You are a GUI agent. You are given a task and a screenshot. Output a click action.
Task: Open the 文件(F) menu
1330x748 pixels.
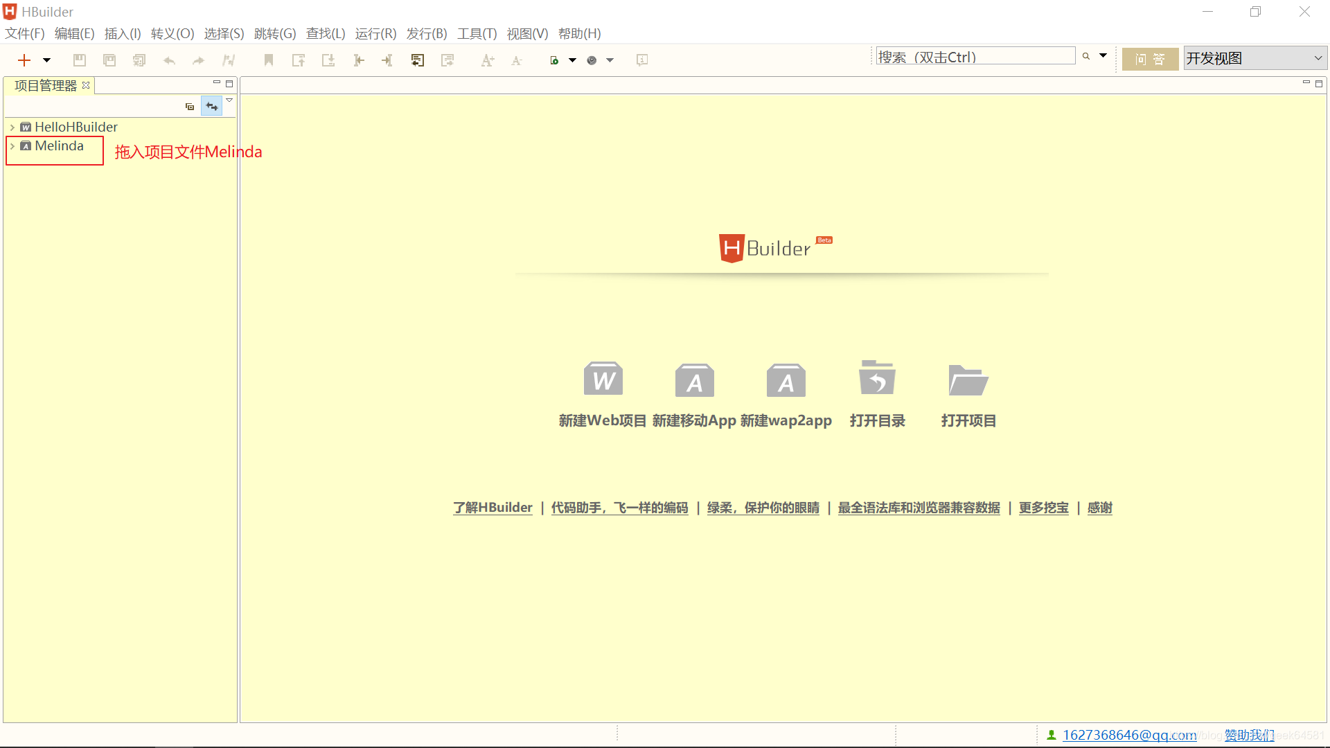click(x=25, y=33)
